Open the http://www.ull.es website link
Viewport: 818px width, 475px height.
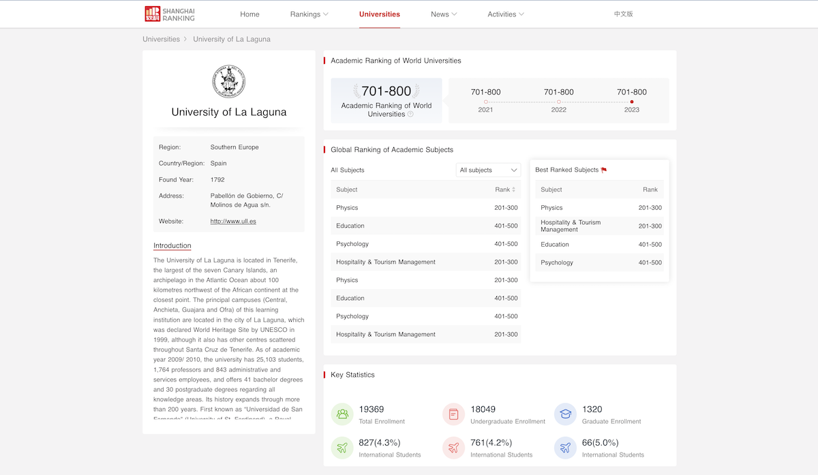click(233, 221)
